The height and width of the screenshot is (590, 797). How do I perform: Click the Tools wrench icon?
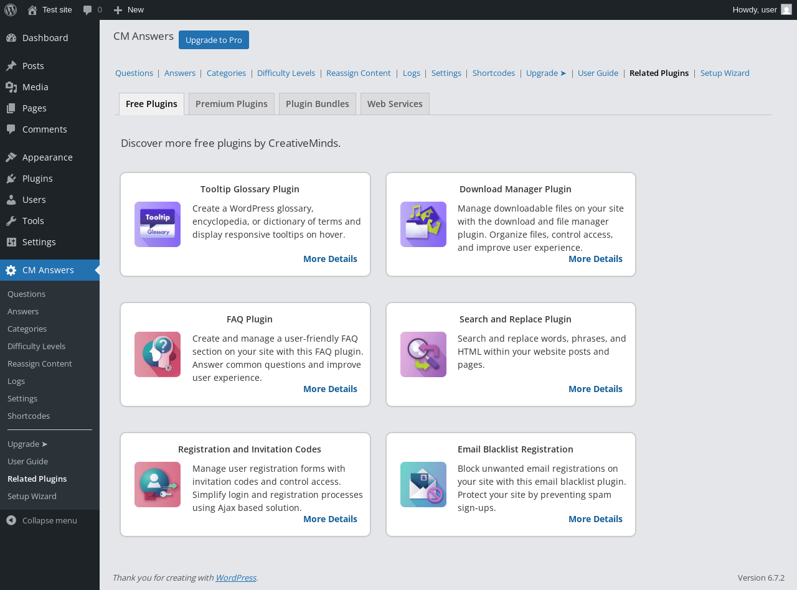coord(11,221)
